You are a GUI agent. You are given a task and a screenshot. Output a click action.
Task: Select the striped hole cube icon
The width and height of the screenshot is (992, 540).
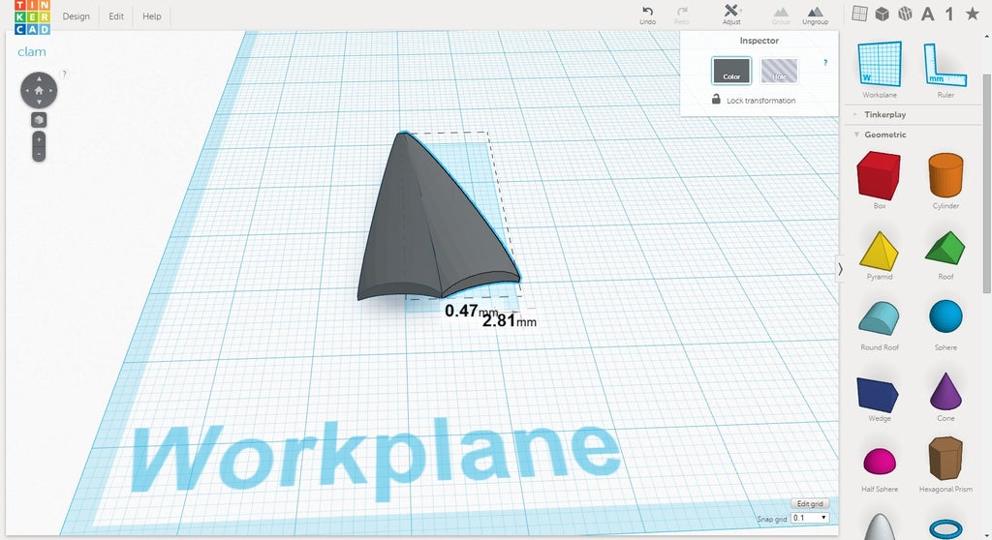point(906,14)
